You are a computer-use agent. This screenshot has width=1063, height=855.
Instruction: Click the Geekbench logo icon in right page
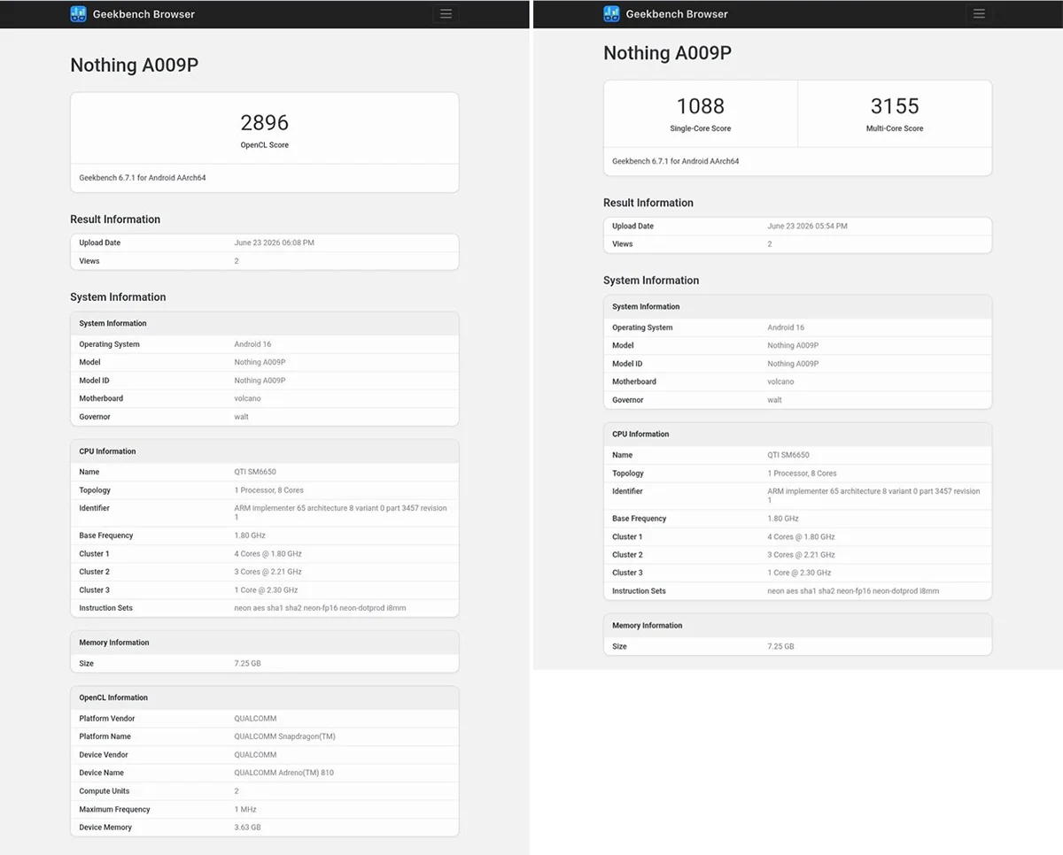(x=612, y=13)
